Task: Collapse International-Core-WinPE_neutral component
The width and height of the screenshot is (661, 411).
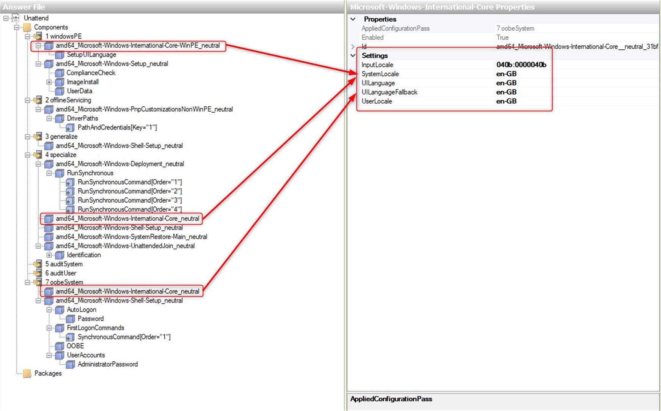Action: pos(38,45)
